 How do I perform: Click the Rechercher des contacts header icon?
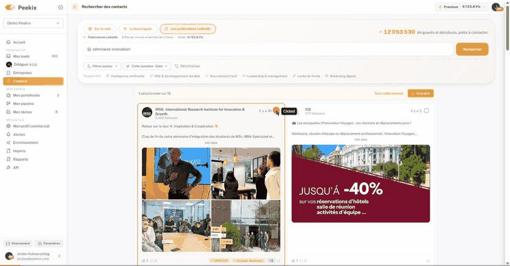coord(75,7)
